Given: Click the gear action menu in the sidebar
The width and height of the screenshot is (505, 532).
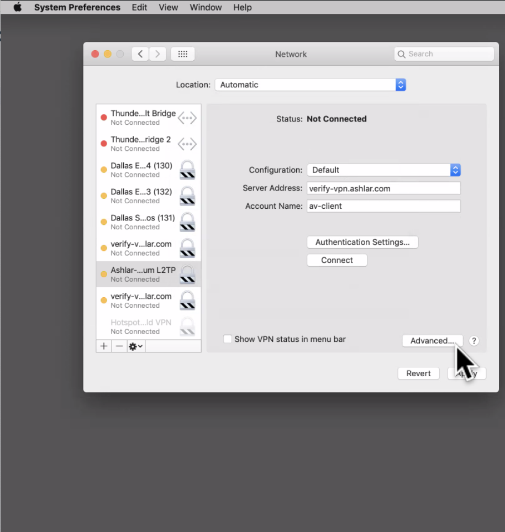Looking at the screenshot, I should pyautogui.click(x=133, y=346).
